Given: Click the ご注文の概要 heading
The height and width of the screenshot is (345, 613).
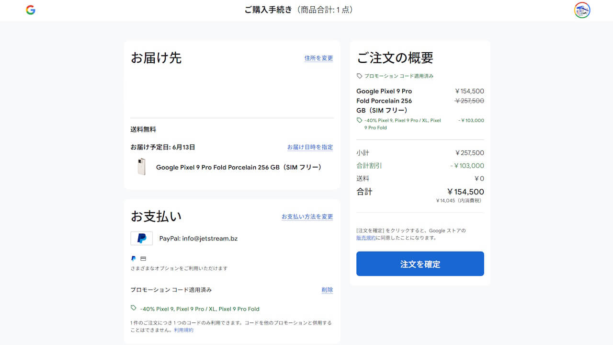Looking at the screenshot, I should coord(395,58).
